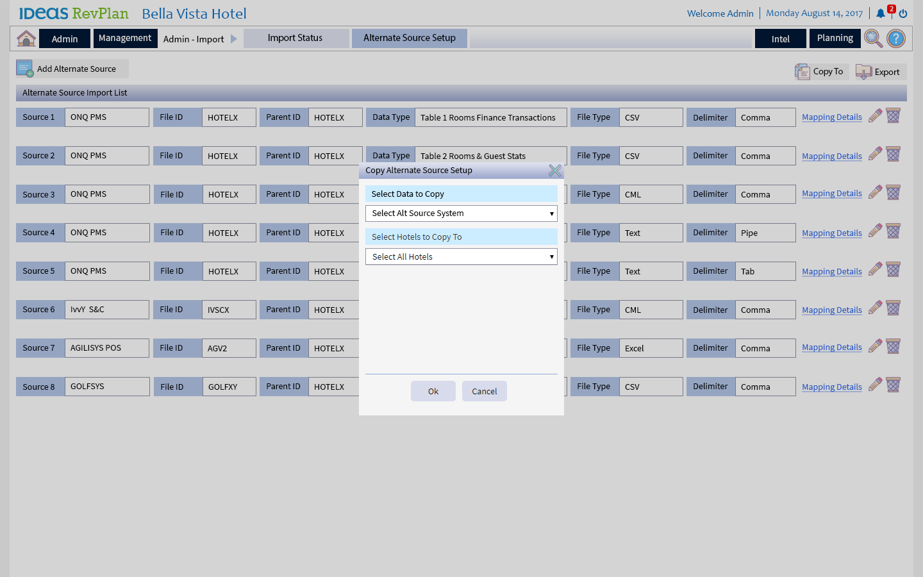The image size is (923, 577).
Task: Click the Add Alternate Source button
Action: (72, 69)
